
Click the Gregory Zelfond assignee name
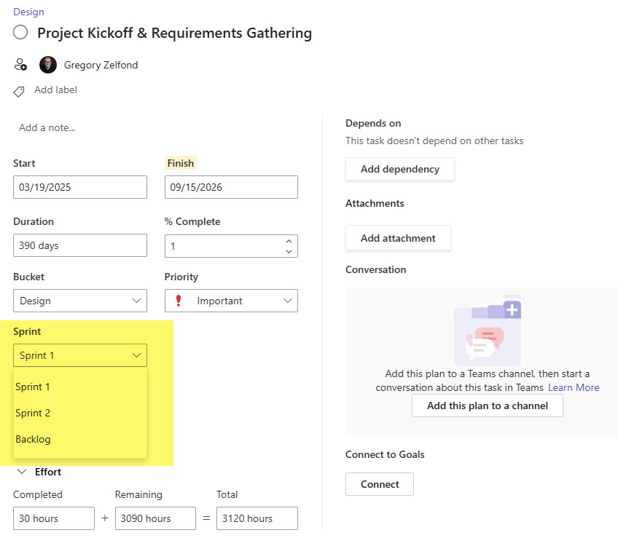pyautogui.click(x=101, y=65)
